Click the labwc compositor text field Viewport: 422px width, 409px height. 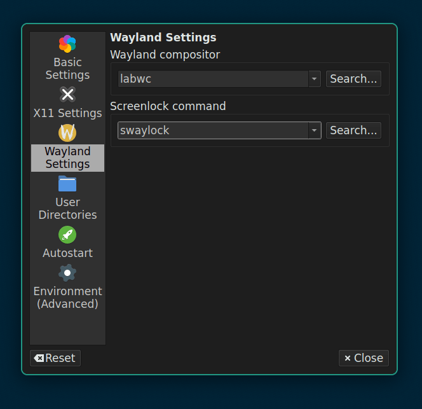click(x=213, y=79)
